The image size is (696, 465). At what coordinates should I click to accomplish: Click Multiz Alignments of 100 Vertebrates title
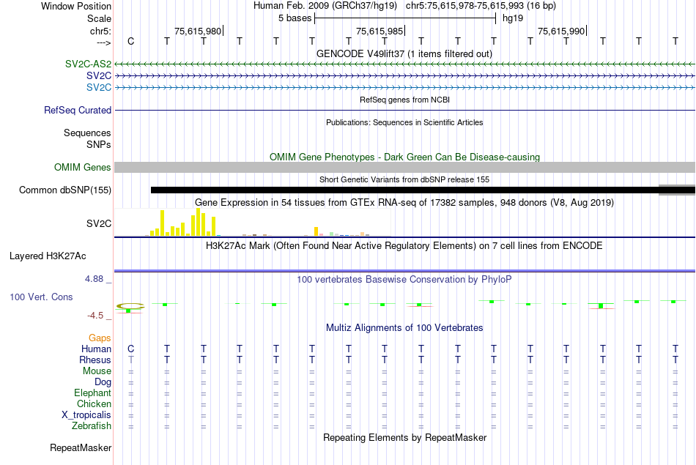pos(404,328)
